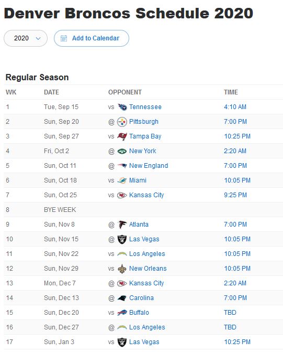Open week 16 Los Angeles opponent link
The image size is (283, 352).
(147, 327)
